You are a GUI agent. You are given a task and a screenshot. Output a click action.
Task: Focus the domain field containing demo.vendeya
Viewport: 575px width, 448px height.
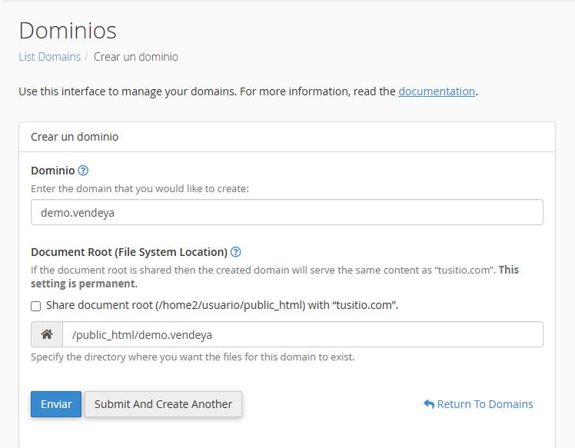(x=287, y=213)
